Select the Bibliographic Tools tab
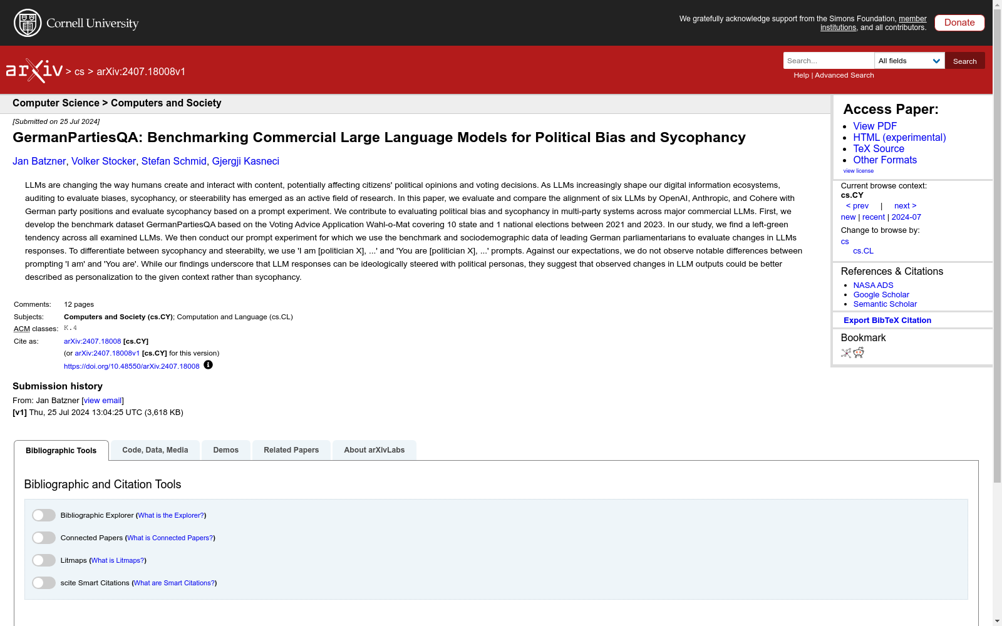The height and width of the screenshot is (626, 1002). pos(61,451)
